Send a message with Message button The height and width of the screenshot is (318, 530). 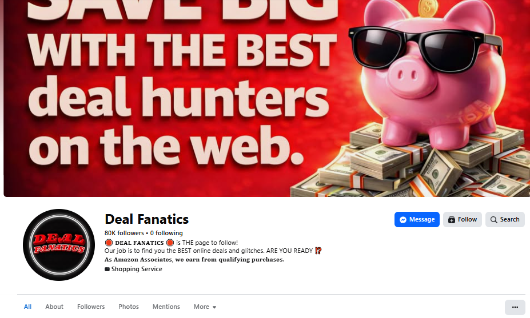417,219
